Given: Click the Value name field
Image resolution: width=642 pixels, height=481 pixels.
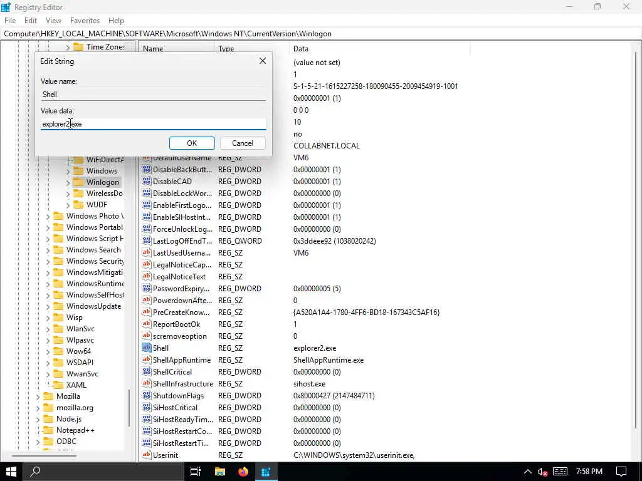Looking at the screenshot, I should tap(153, 95).
